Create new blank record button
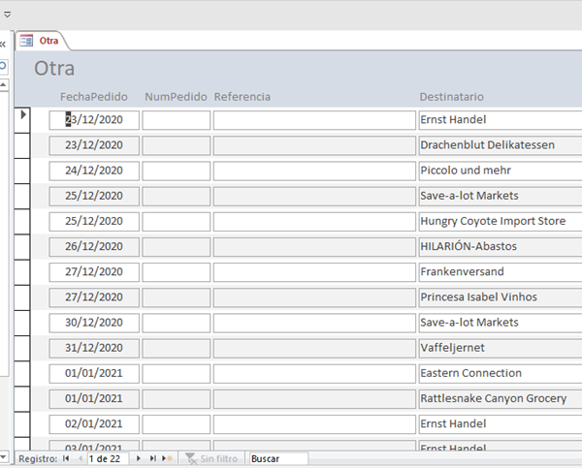The width and height of the screenshot is (582, 468). click(167, 458)
